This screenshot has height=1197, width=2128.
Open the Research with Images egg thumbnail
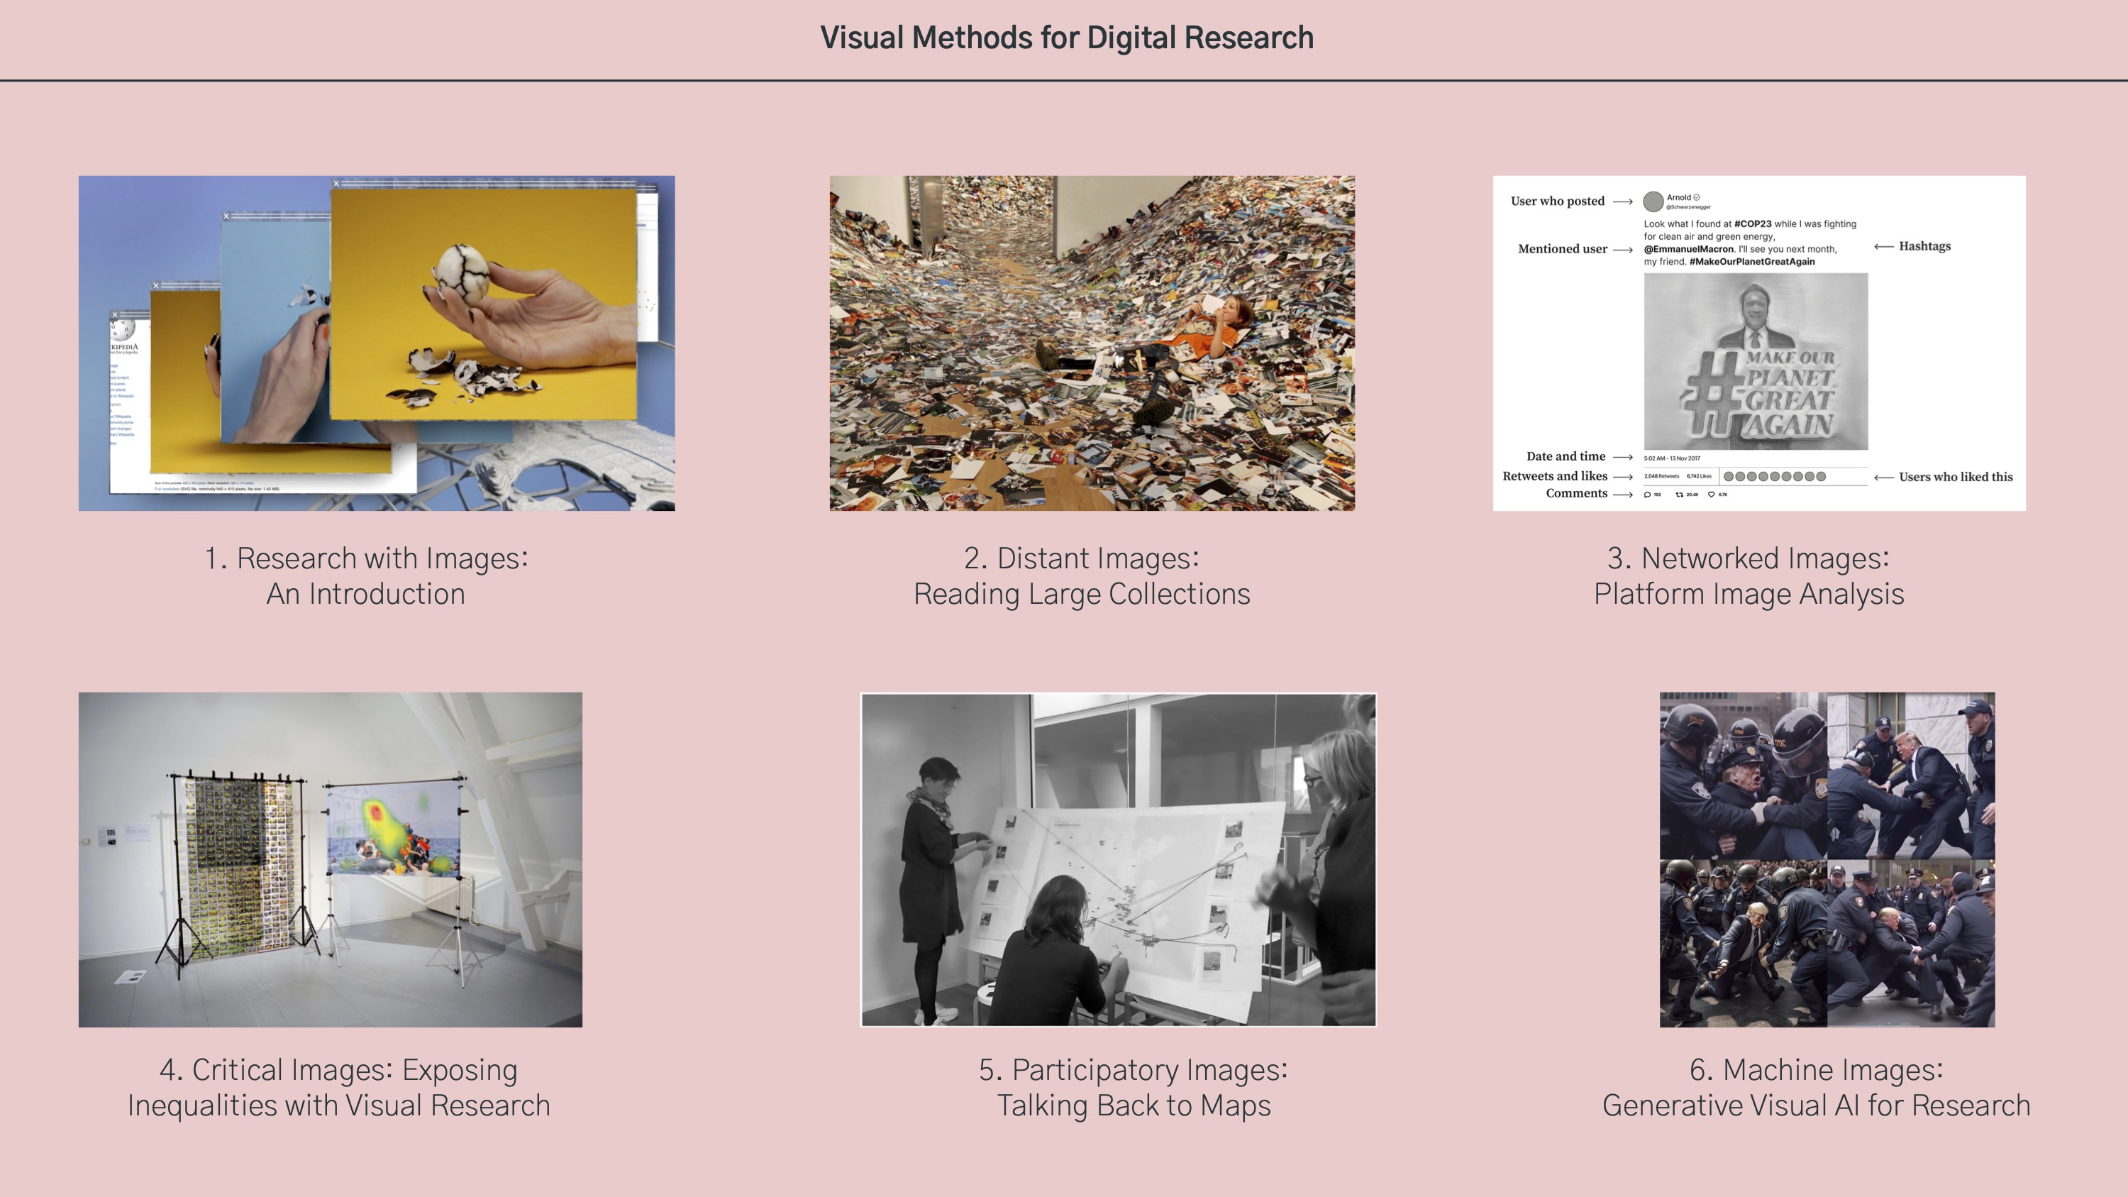(376, 343)
